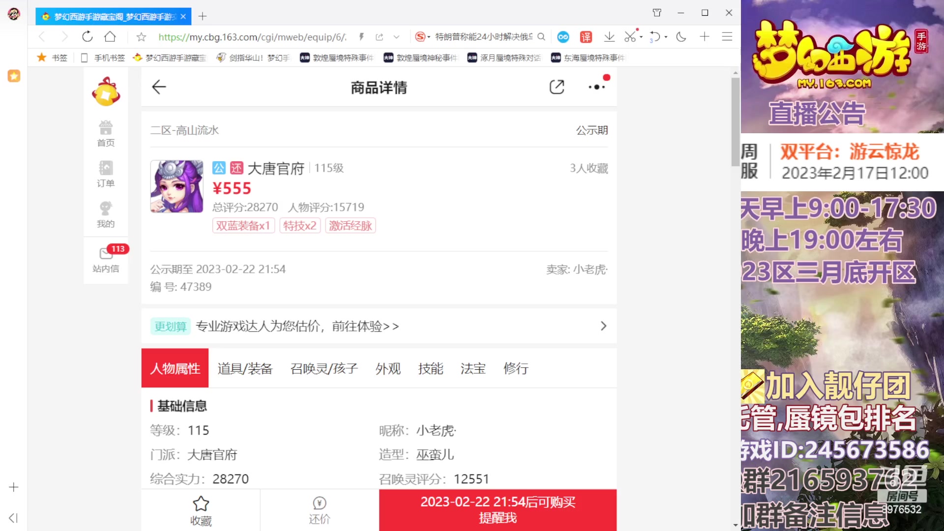Click the 收藏 favorite button
Screen dimensions: 944x531
coord(201,510)
